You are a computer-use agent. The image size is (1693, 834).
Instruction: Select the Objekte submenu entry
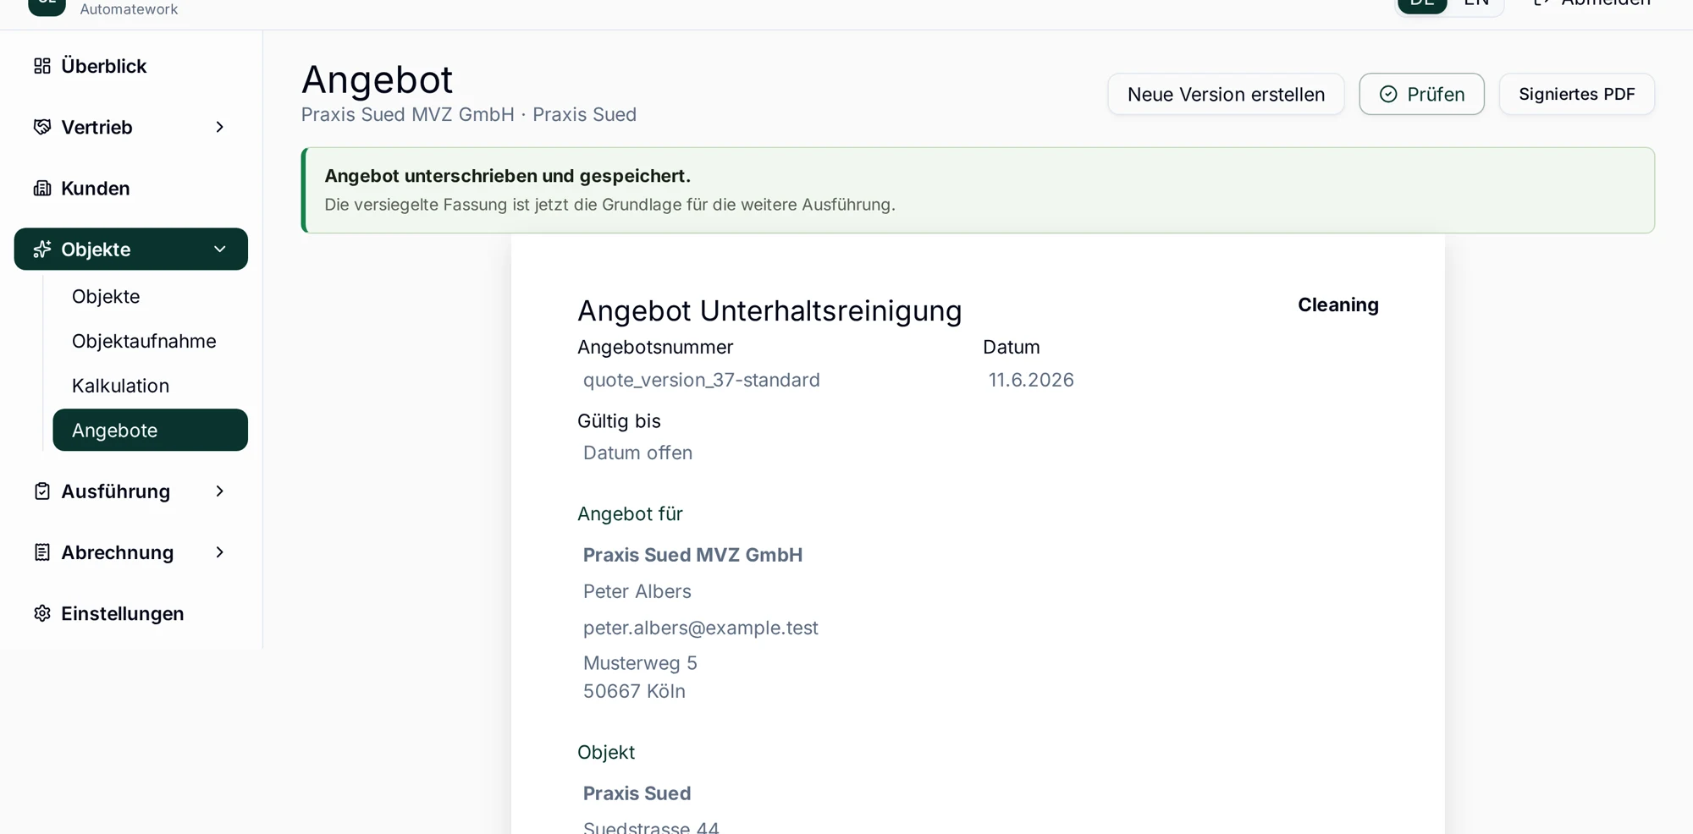(150, 297)
